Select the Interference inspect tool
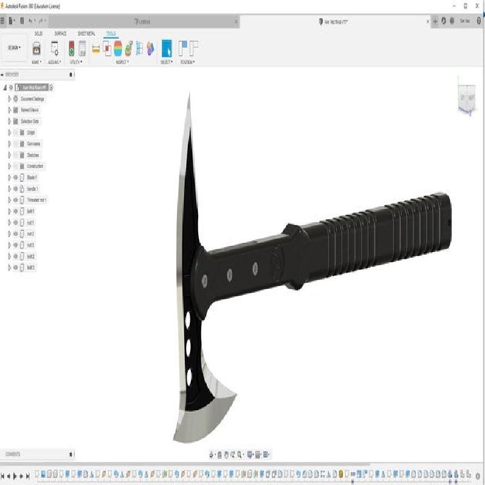Image resolution: width=485 pixels, height=485 pixels. pos(107,48)
